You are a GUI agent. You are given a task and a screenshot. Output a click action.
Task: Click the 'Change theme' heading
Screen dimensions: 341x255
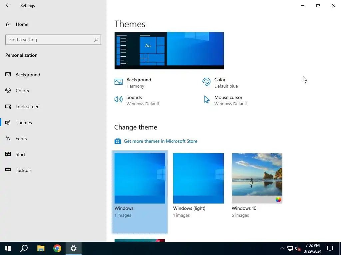[x=136, y=127]
